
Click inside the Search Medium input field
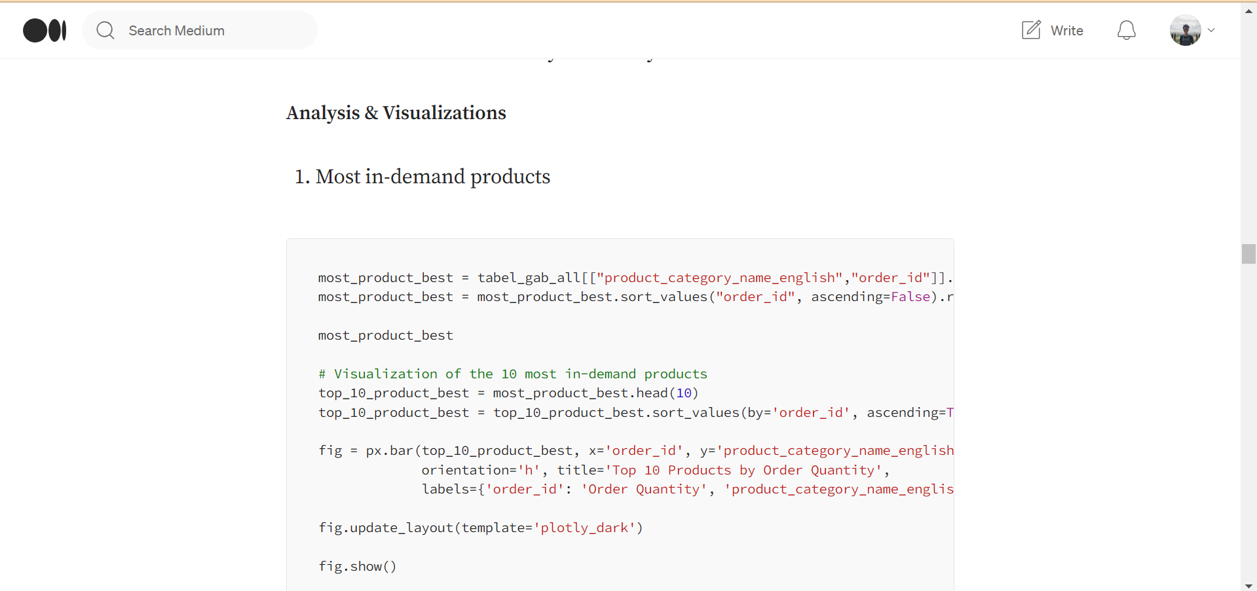click(210, 30)
